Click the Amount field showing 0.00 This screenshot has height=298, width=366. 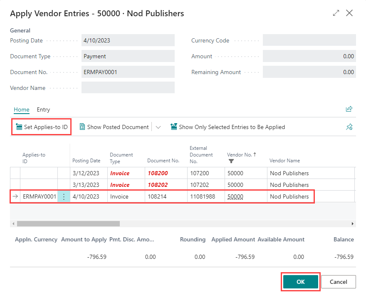pos(309,56)
